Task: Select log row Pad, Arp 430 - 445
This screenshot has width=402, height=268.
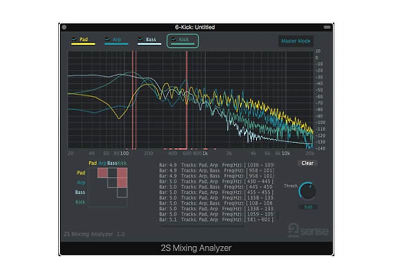Action: (217, 182)
